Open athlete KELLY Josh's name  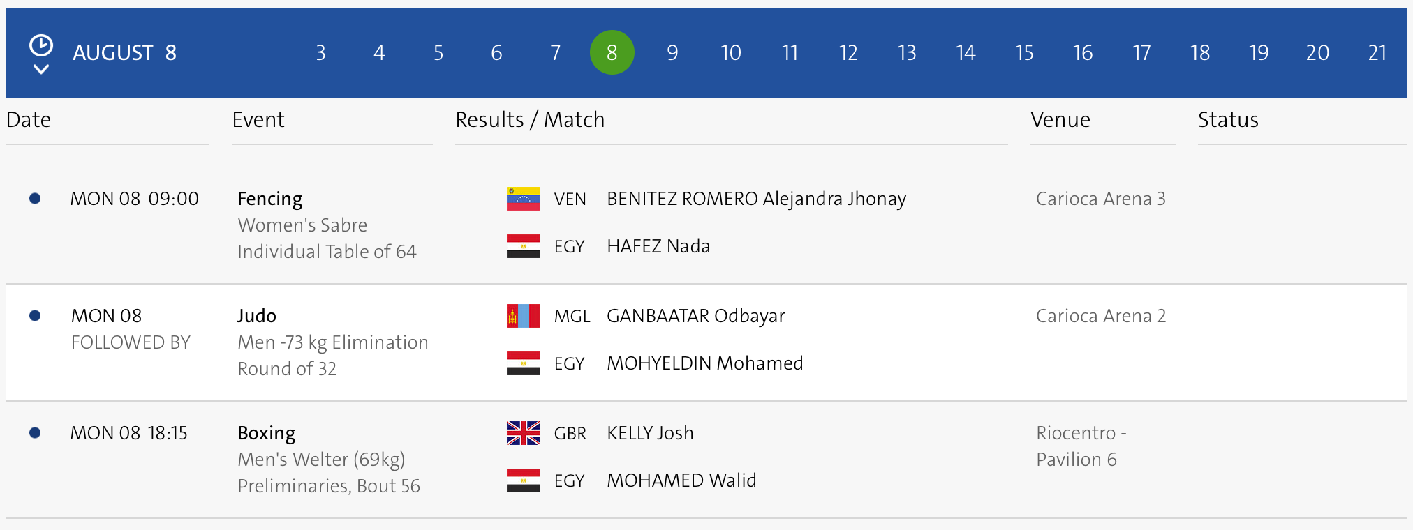point(650,433)
